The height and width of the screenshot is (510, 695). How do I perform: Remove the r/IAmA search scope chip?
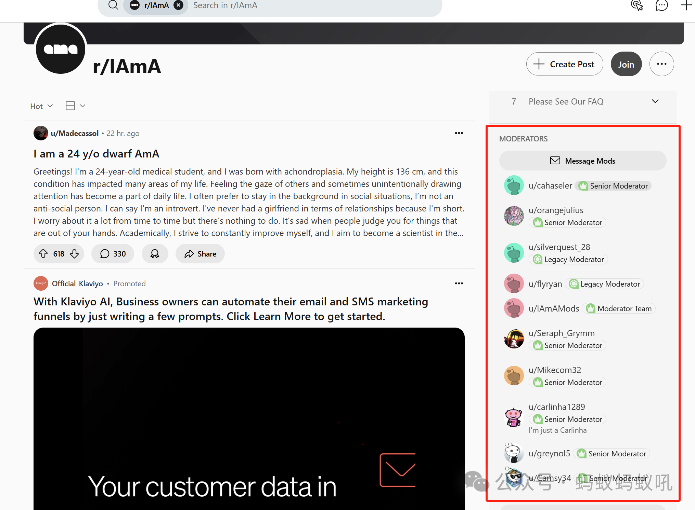pyautogui.click(x=178, y=5)
